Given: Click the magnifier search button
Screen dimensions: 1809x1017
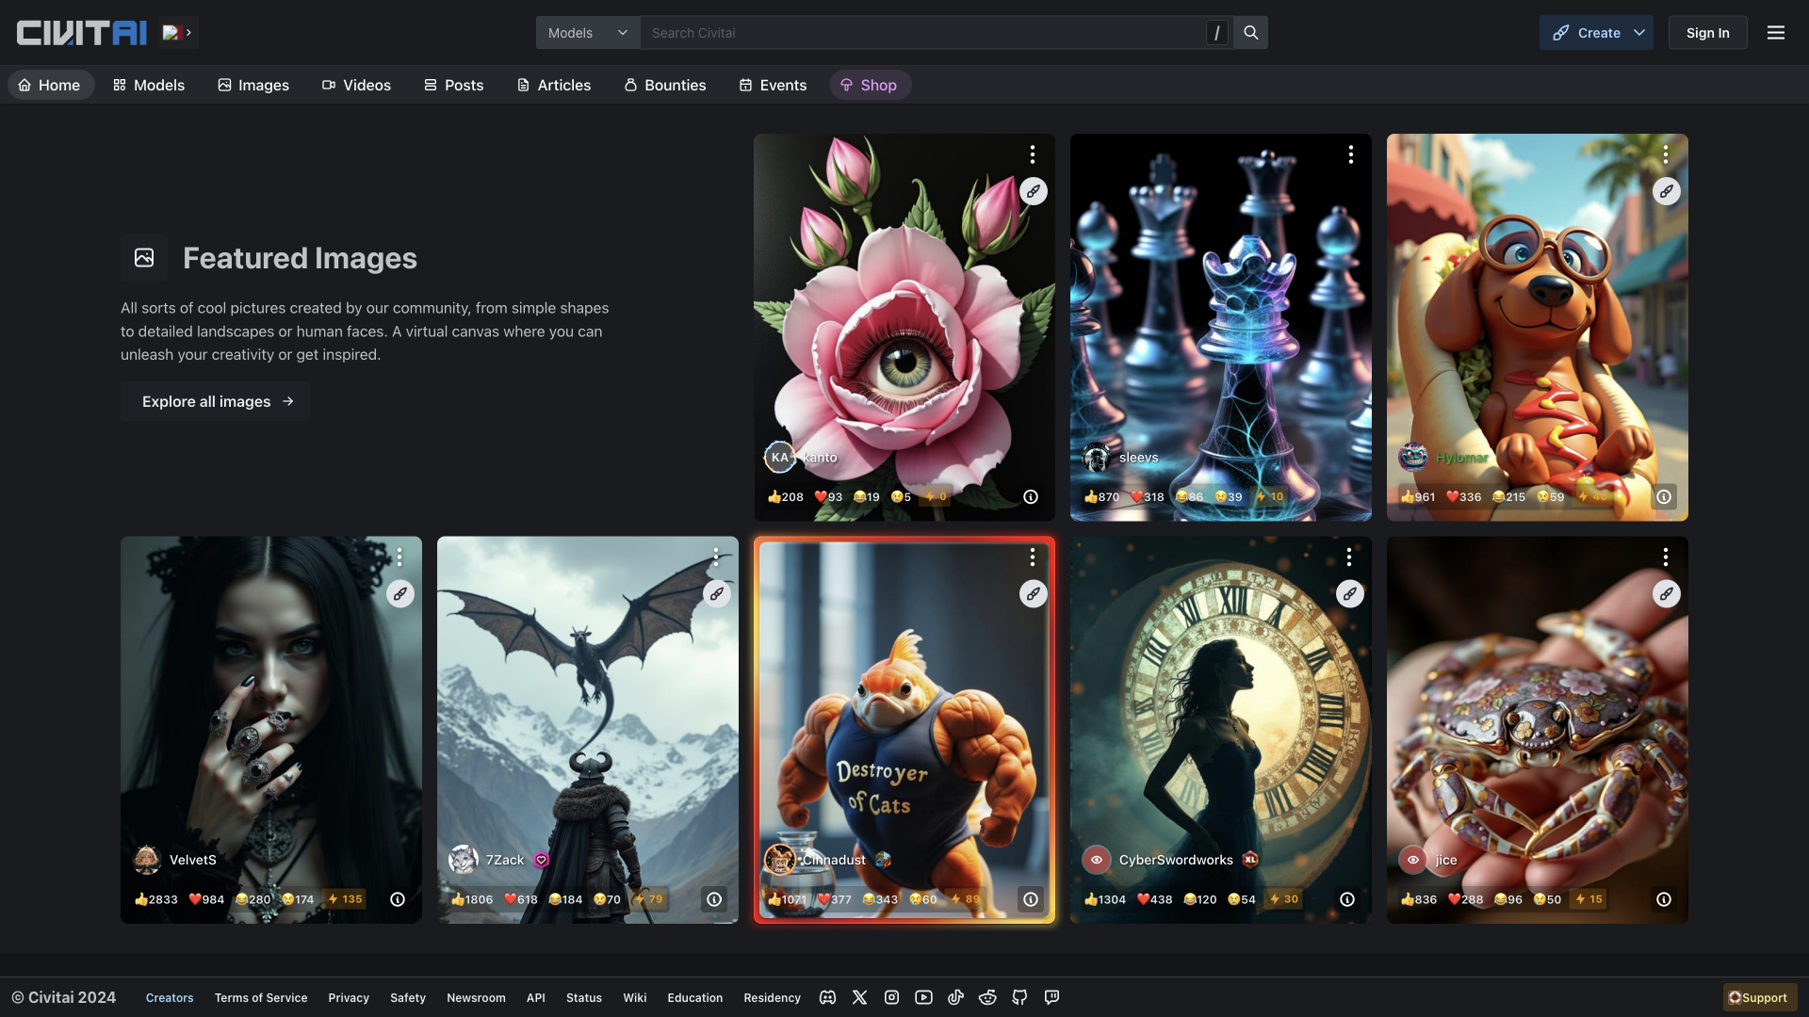Looking at the screenshot, I should click(x=1250, y=33).
